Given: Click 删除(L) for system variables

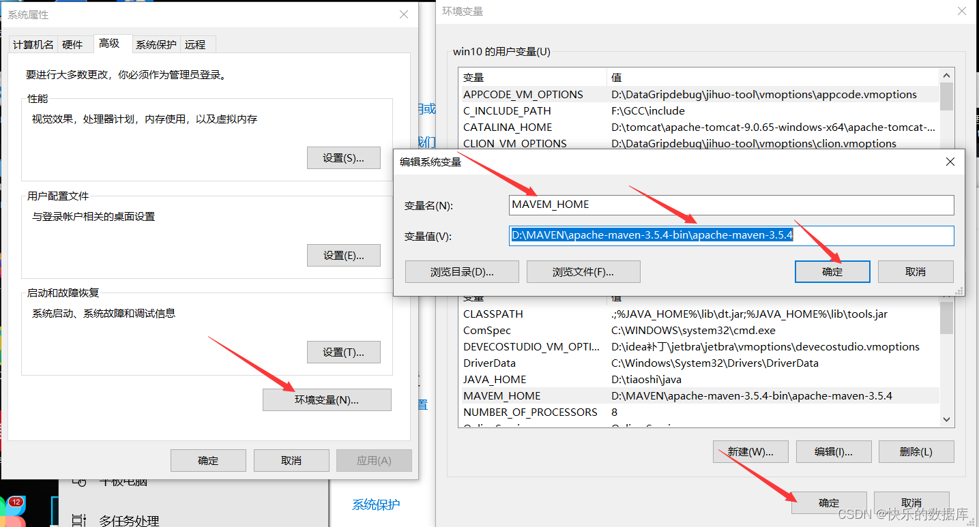Looking at the screenshot, I should 916,451.
